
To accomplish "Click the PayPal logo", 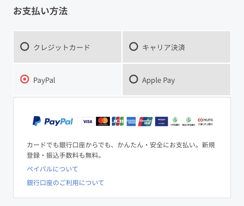I will click(53, 121).
